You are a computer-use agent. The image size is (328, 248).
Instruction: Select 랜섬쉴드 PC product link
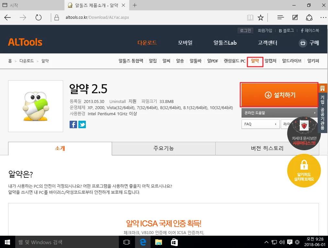(234, 61)
